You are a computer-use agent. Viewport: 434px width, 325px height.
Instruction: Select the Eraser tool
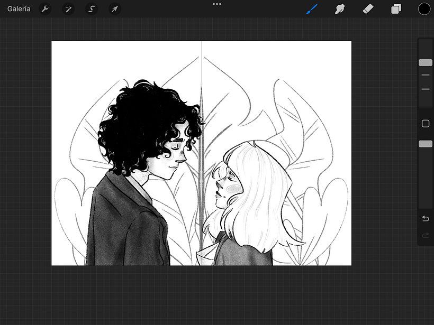368,9
